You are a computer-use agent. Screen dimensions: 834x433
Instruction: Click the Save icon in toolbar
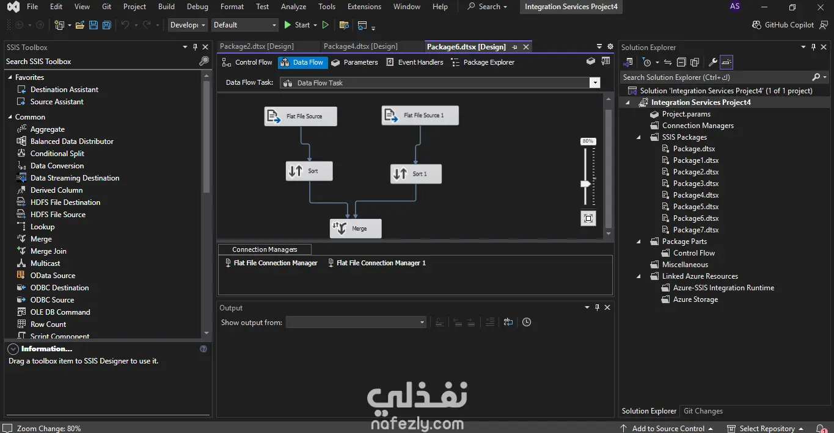(x=93, y=25)
